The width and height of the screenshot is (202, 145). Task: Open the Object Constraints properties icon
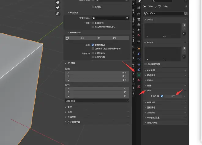[139, 70]
